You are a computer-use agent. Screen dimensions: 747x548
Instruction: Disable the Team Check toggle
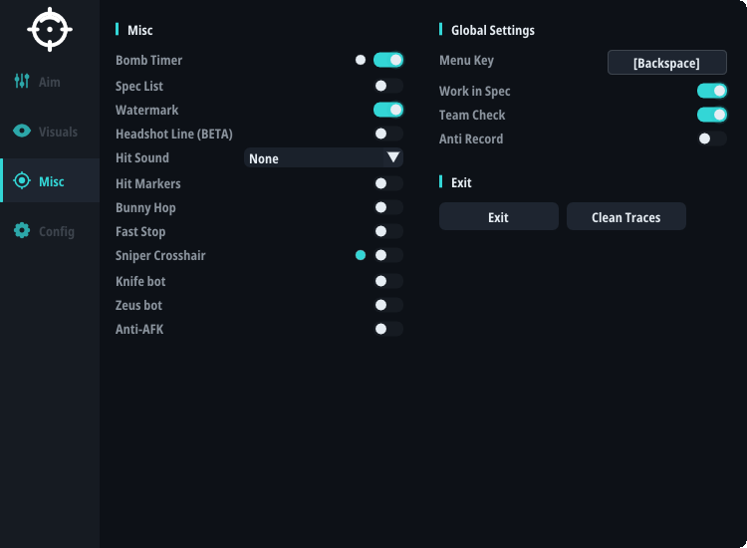coord(712,115)
